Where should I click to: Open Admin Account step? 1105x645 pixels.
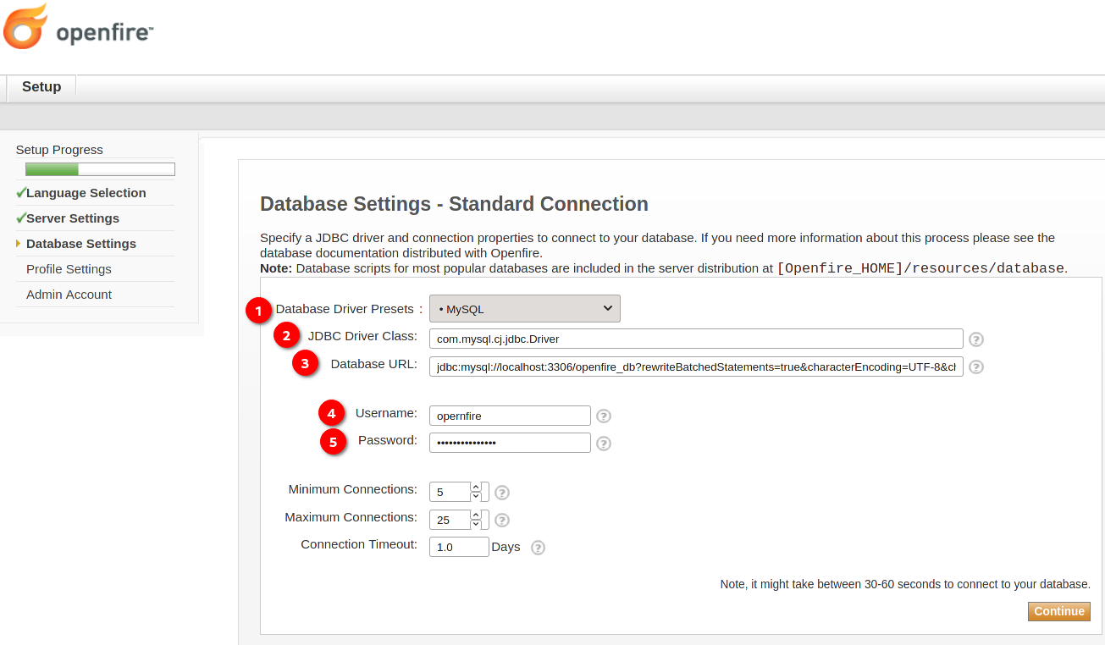[x=69, y=295]
